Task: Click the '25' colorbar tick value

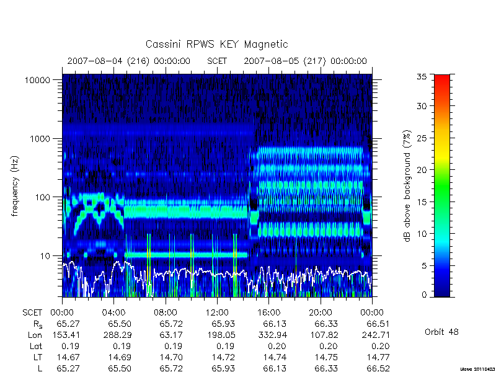Action: tap(422, 138)
